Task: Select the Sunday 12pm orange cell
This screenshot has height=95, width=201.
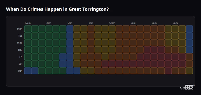Action: (x=112, y=71)
